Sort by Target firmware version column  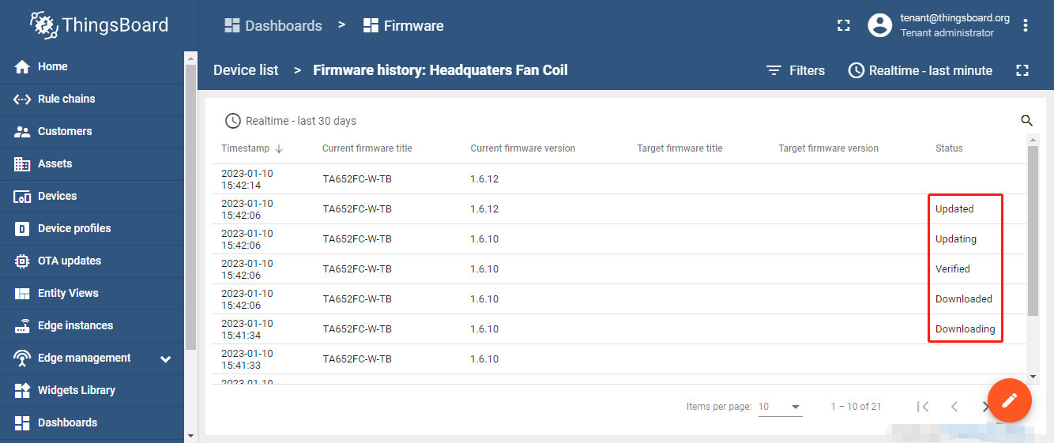(828, 148)
